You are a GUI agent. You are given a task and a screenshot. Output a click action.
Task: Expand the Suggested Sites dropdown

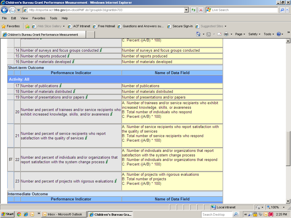tap(225, 26)
